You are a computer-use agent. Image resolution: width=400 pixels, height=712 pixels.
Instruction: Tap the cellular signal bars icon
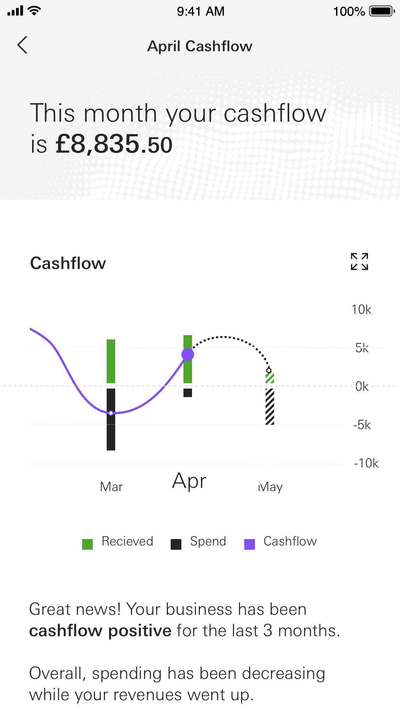point(15,11)
